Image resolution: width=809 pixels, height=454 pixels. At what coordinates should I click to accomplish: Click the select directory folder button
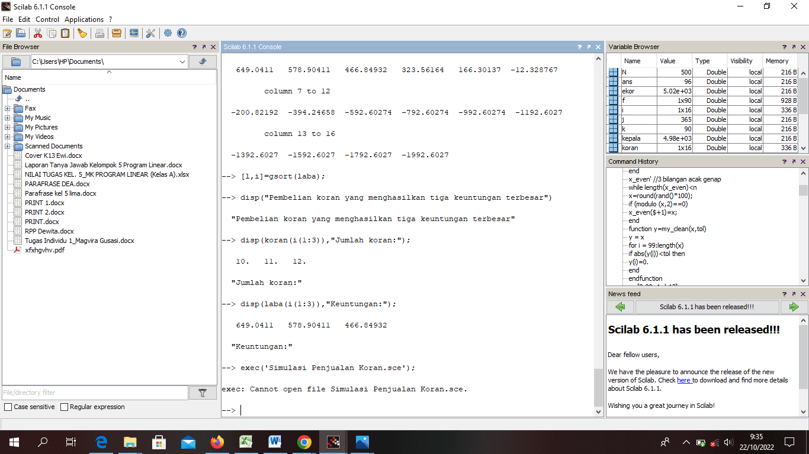tap(16, 61)
